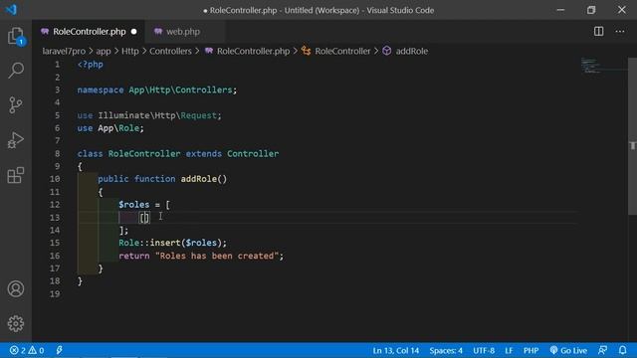This screenshot has width=637, height=358.
Task: Open the Extensions view
Action: point(16,175)
